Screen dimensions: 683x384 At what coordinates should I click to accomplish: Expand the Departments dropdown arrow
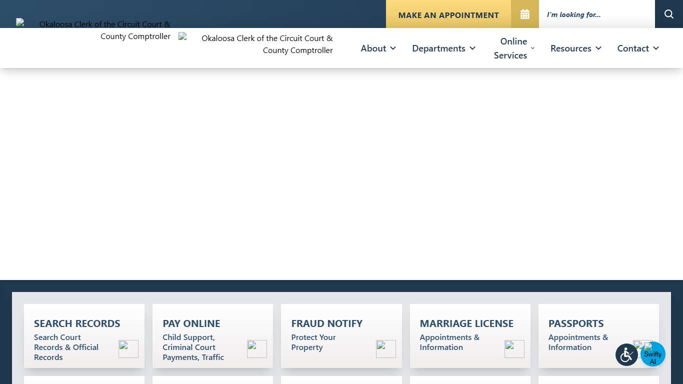click(x=472, y=48)
